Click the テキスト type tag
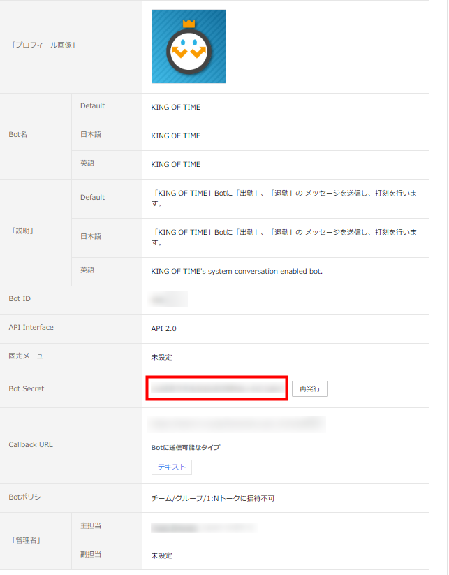This screenshot has height=575, width=449. (x=172, y=467)
